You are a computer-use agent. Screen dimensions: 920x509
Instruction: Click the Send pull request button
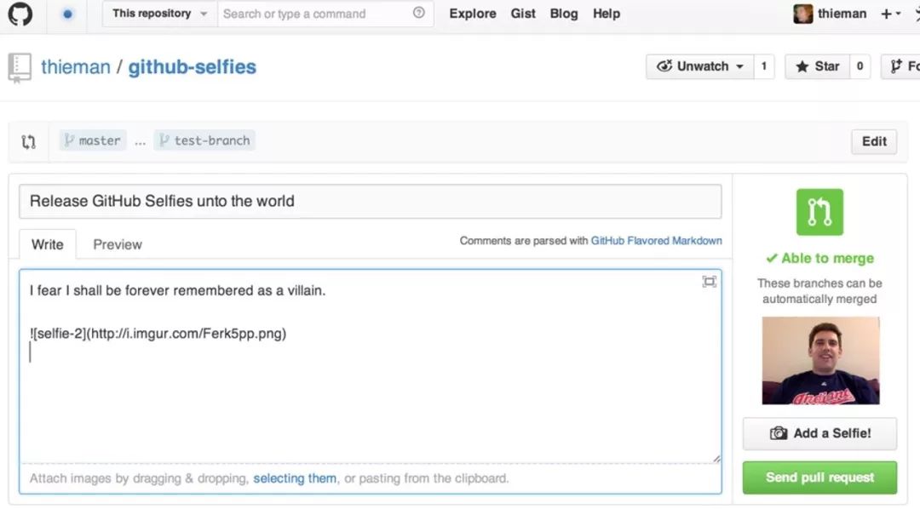819,478
